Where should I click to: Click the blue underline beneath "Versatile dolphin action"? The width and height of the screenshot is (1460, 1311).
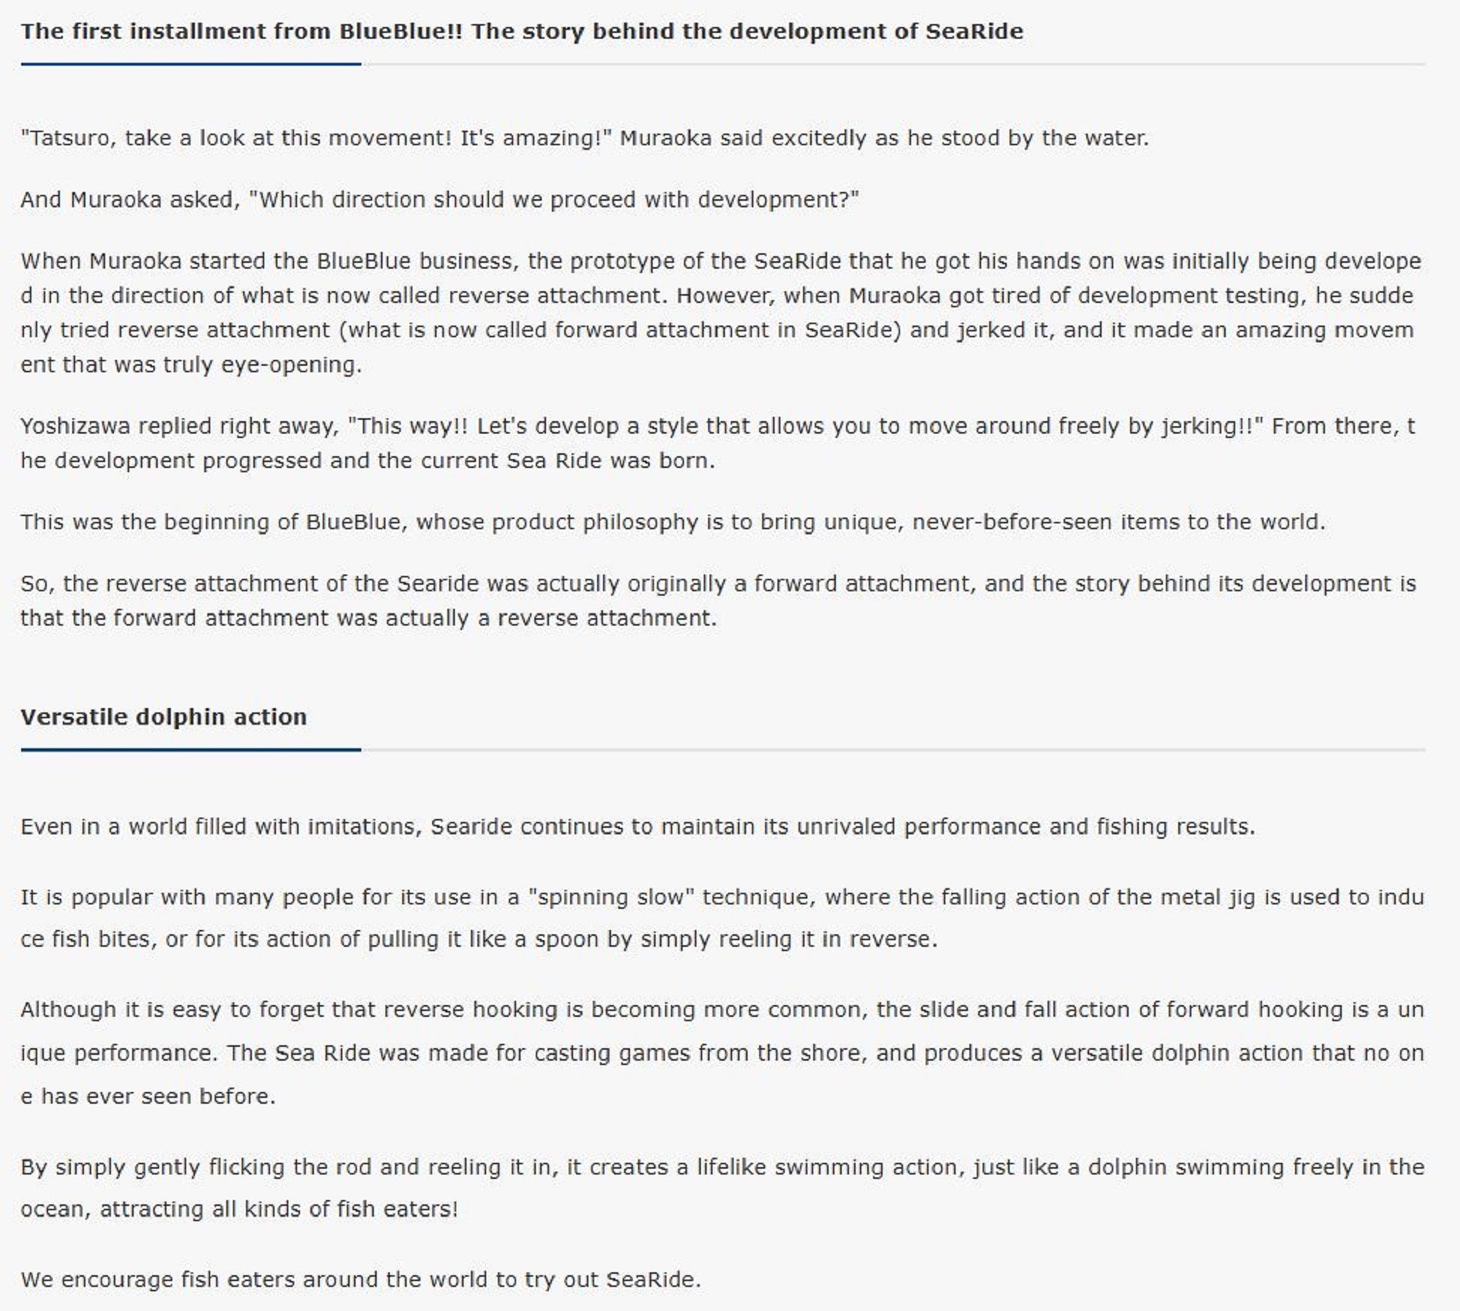(x=191, y=750)
